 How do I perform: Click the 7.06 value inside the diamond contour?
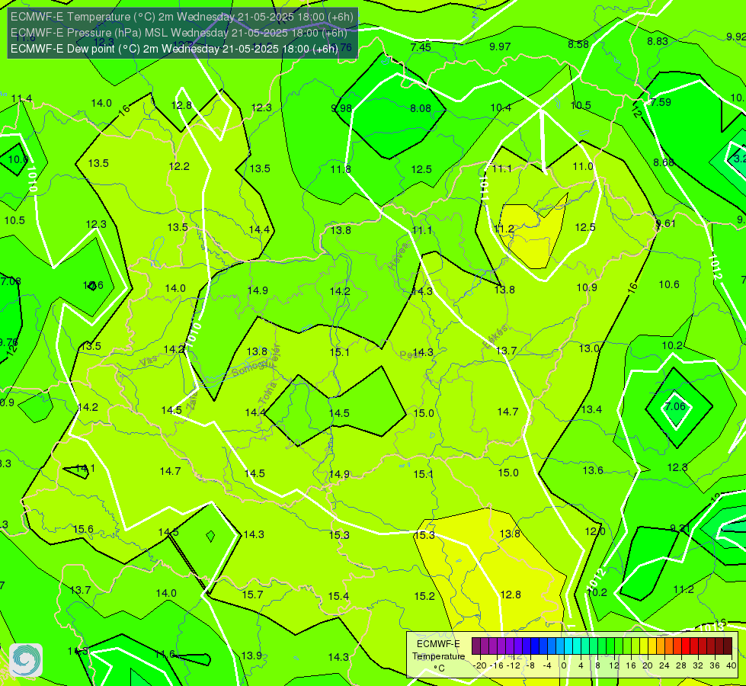click(675, 406)
